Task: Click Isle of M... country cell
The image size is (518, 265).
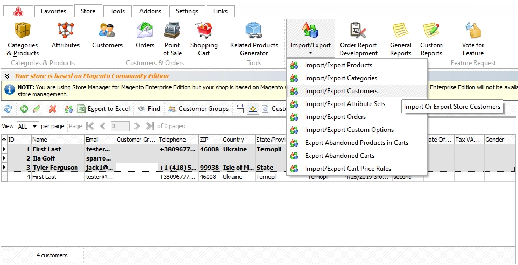Action: pos(238,168)
